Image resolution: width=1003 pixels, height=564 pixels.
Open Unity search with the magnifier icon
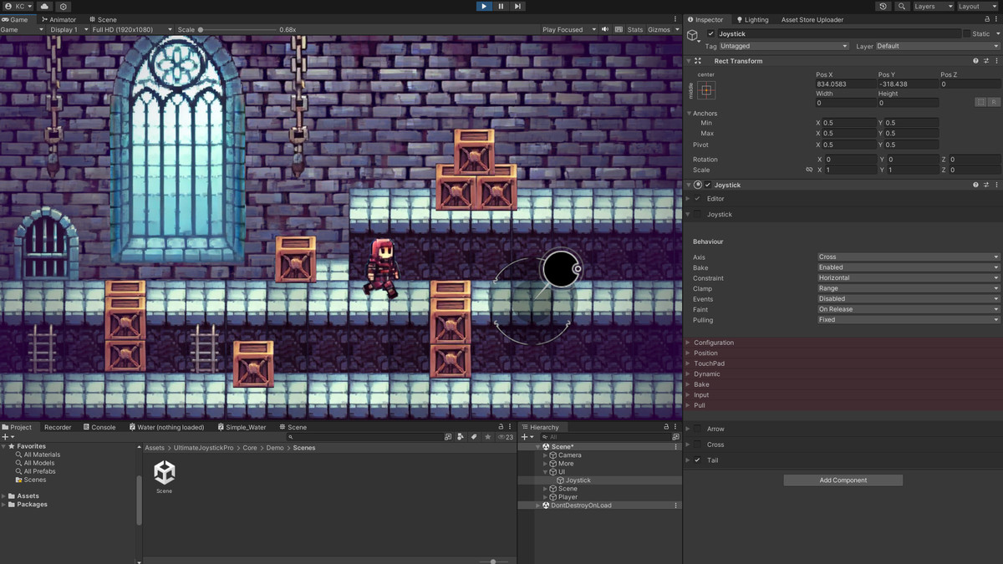coord(902,7)
